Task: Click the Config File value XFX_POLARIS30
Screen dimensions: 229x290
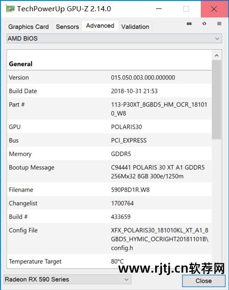Action: pyautogui.click(x=159, y=239)
